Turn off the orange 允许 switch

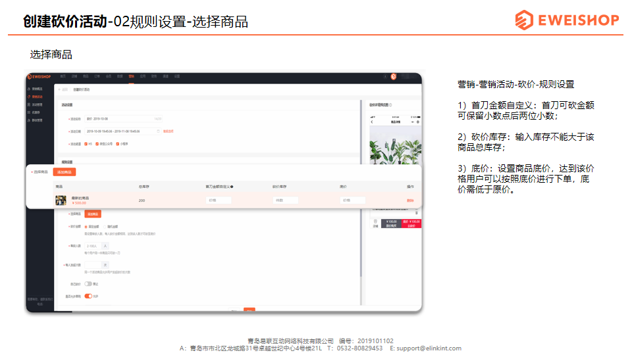pos(88,296)
